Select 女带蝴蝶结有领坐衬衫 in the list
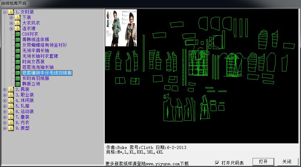 (x=44, y=45)
